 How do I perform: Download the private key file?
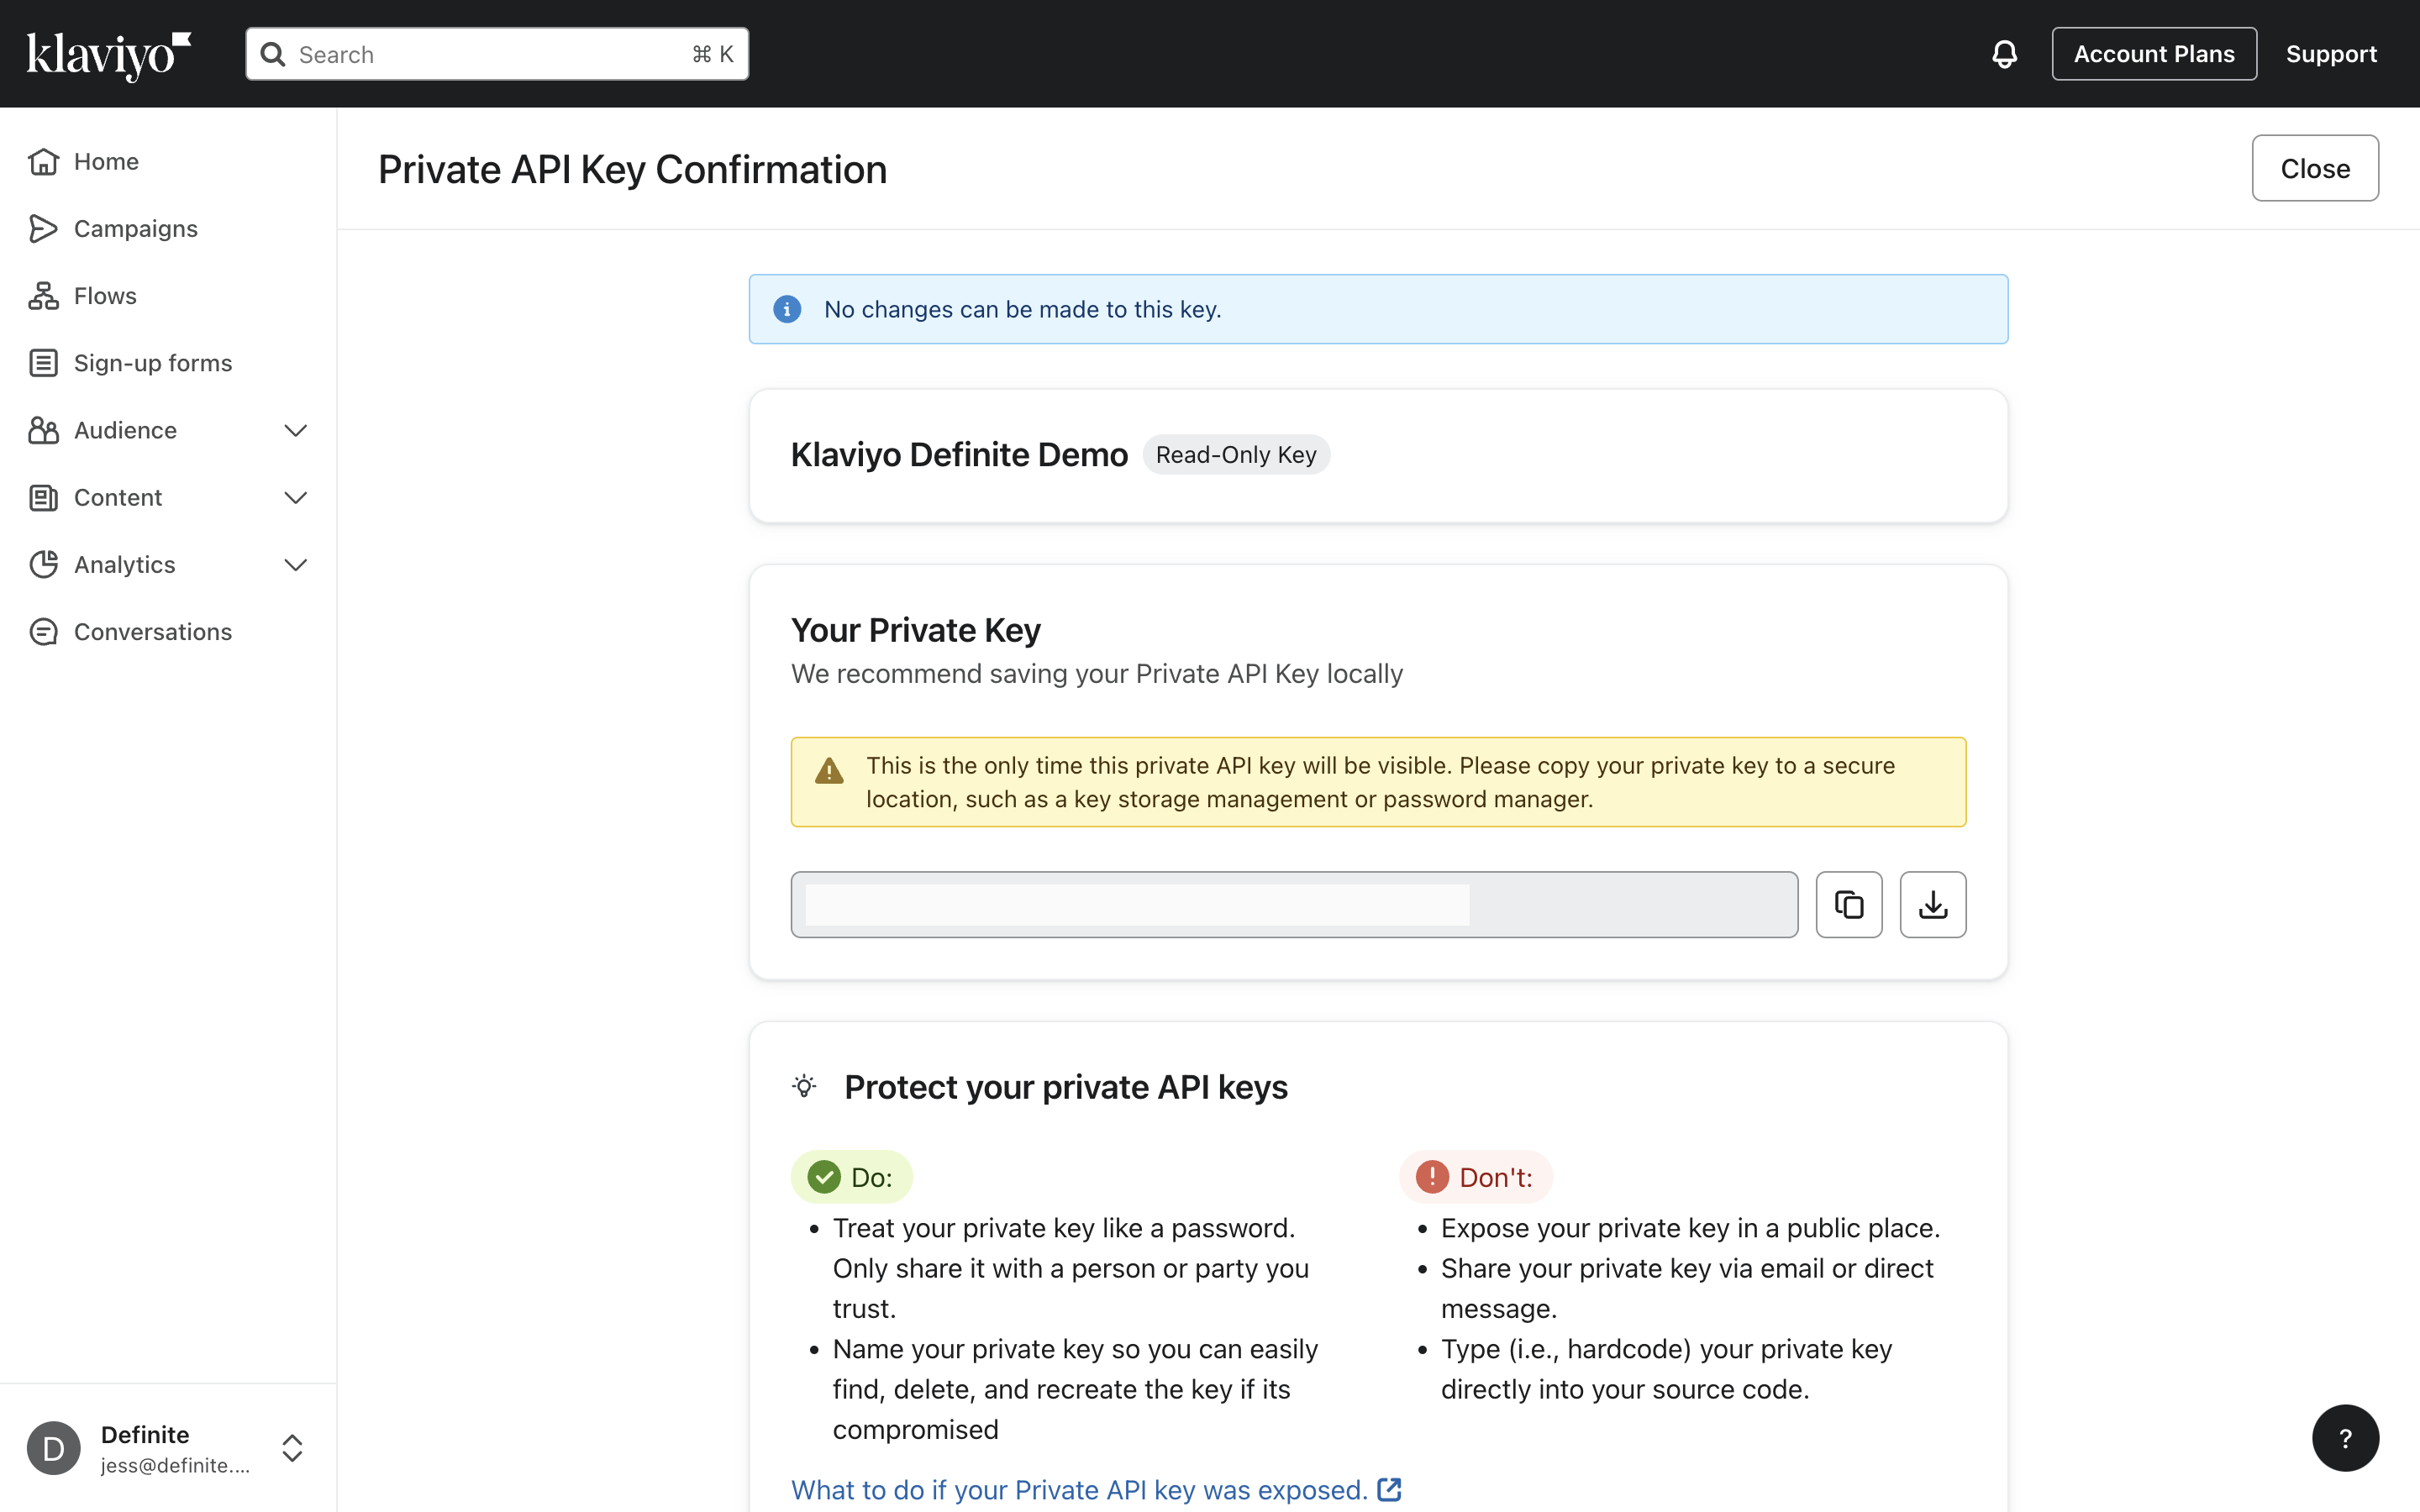point(1932,905)
